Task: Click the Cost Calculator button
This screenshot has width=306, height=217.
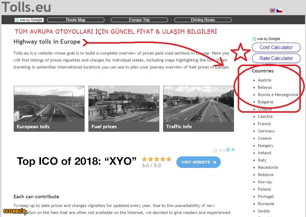Action: (276, 48)
